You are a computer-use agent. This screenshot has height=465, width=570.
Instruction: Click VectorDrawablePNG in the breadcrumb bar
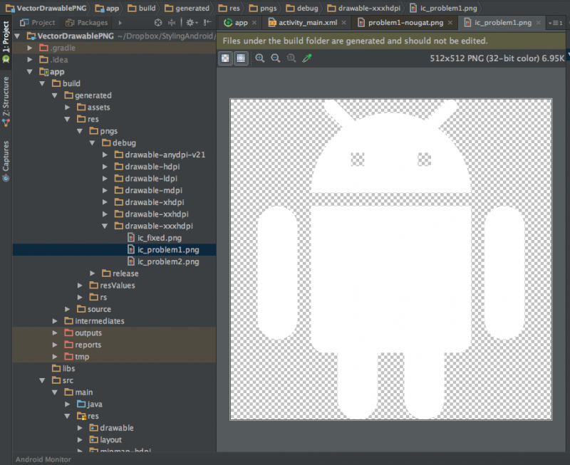(x=46, y=8)
